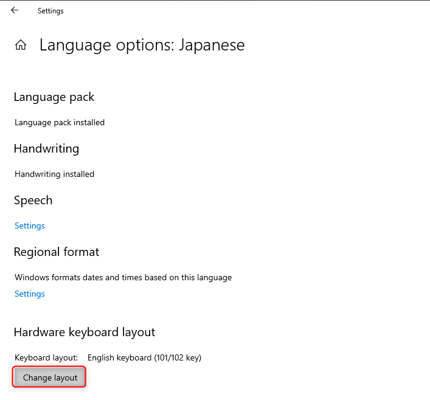The width and height of the screenshot is (430, 400).
Task: Select the Language pack heading
Action: (x=54, y=97)
